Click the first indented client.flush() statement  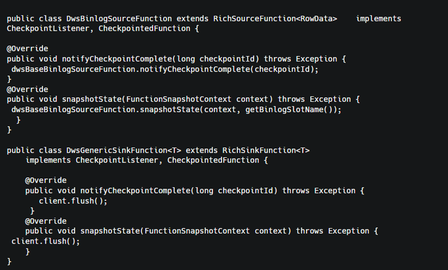click(x=73, y=201)
